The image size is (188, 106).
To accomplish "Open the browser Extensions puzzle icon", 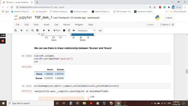I will click(x=169, y=7).
